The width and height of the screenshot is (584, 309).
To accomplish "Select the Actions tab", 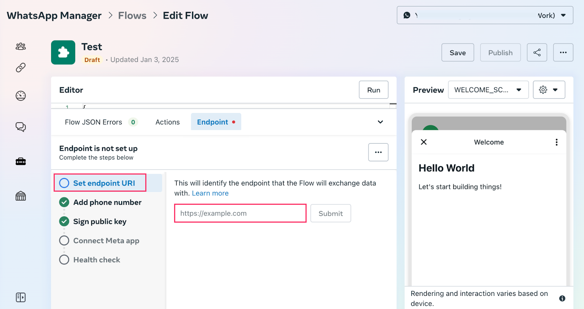I will pyautogui.click(x=168, y=122).
